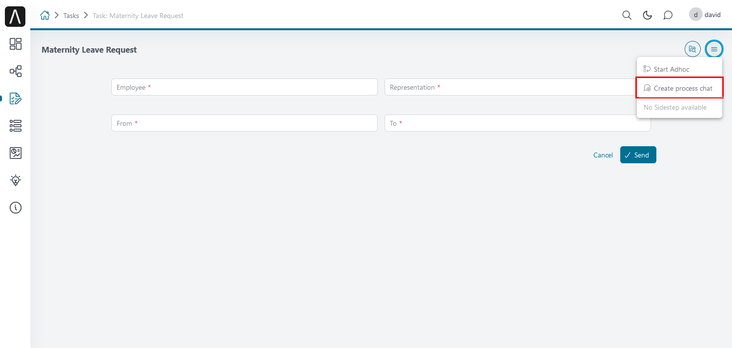Click the Tasks breadcrumb link
The image size is (732, 348).
(x=71, y=16)
